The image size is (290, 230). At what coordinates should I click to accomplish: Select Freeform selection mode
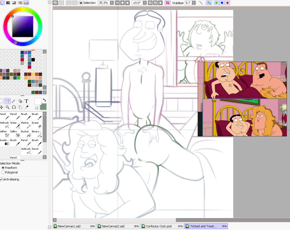pyautogui.click(x=3, y=168)
